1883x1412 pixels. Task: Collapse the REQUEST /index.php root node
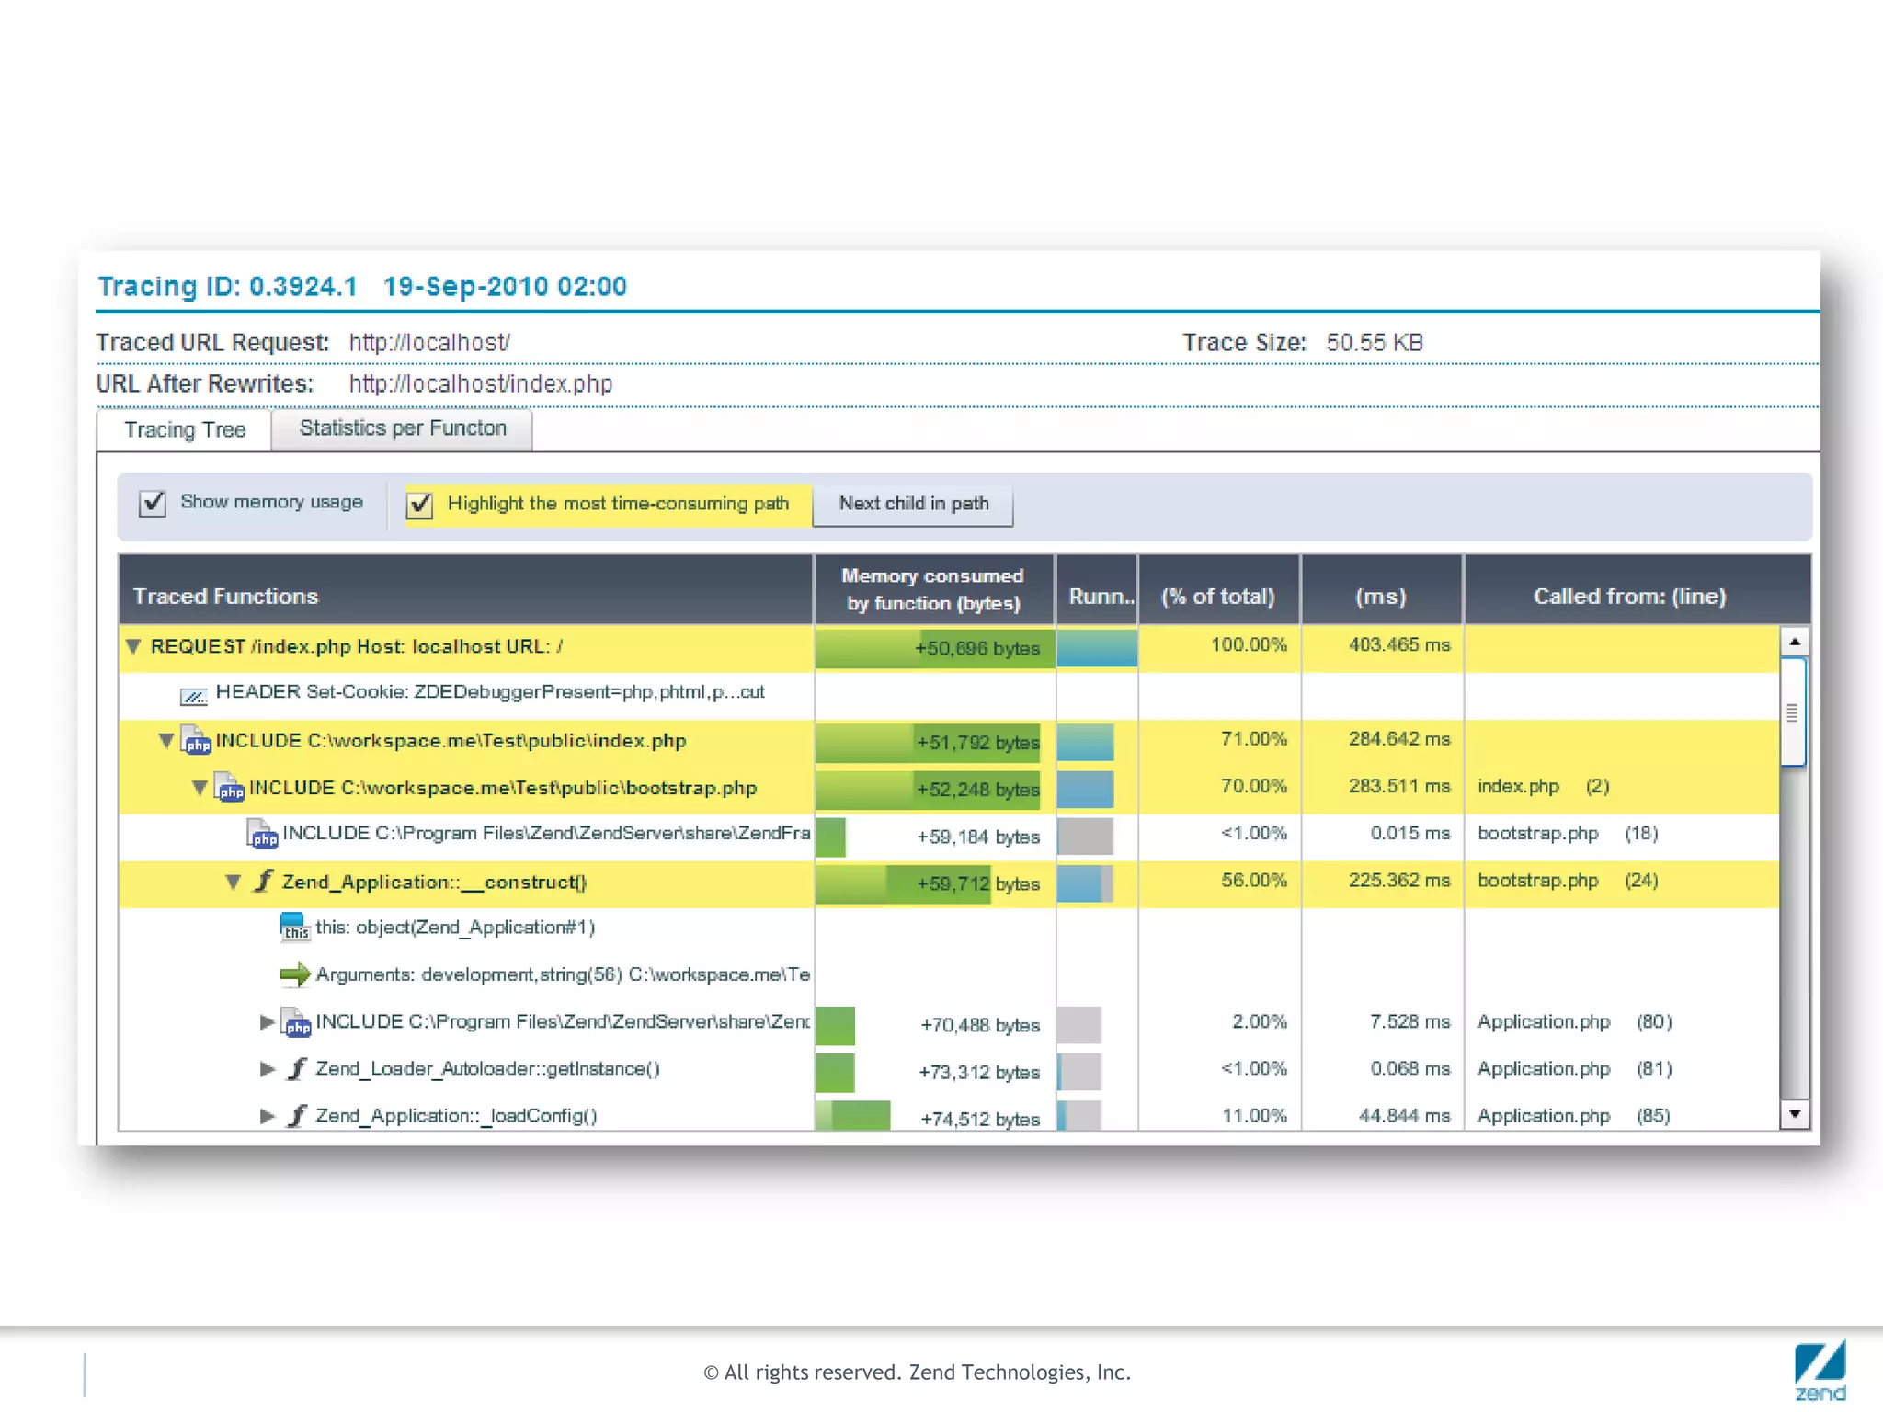(x=133, y=647)
